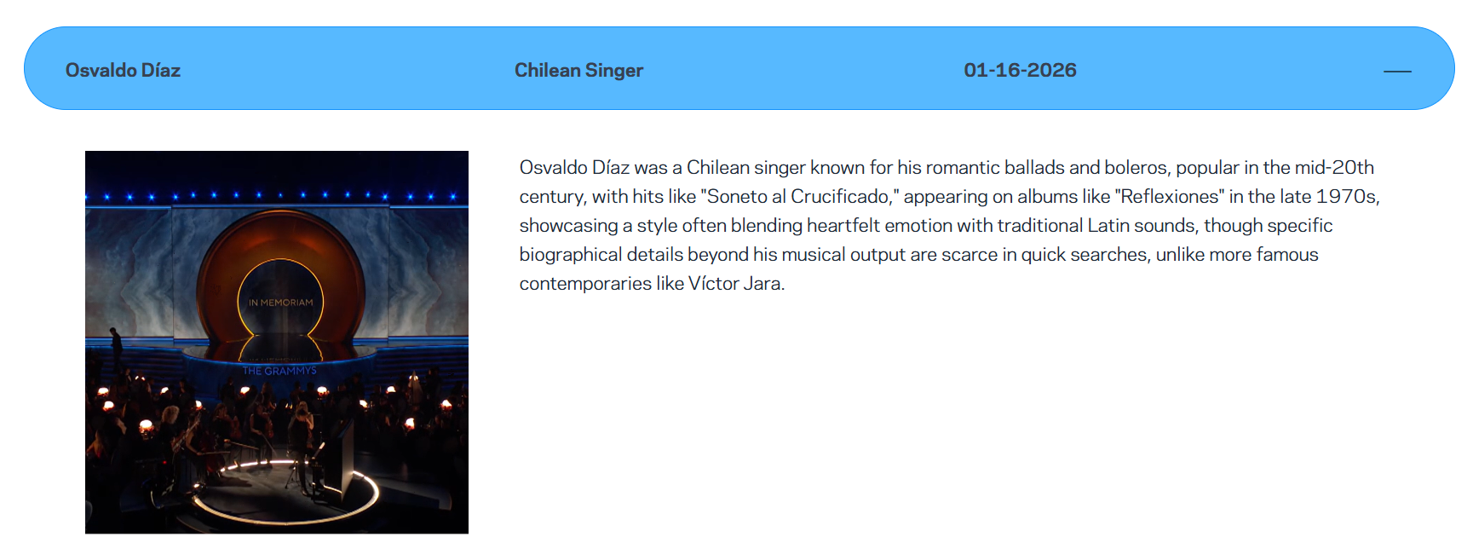Screen dimensions: 1473x554
Task: Click the IN MEMORIAM circle in the photo
Action: (280, 302)
